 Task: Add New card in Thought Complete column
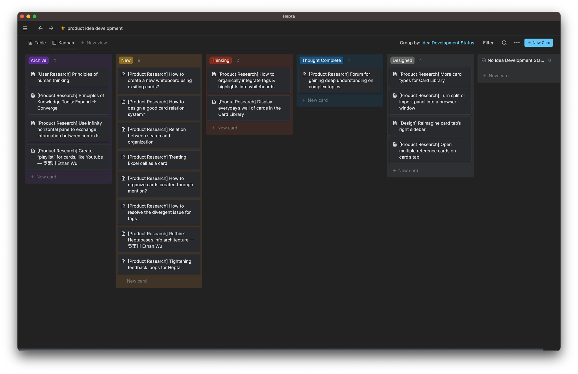[x=315, y=100]
